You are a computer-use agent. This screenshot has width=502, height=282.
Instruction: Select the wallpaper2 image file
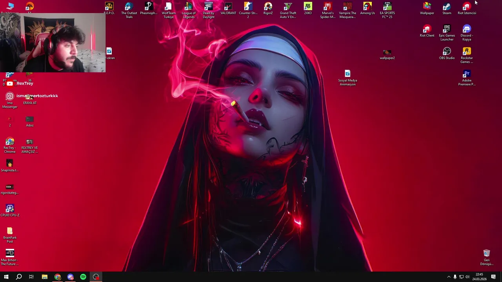tap(387, 54)
